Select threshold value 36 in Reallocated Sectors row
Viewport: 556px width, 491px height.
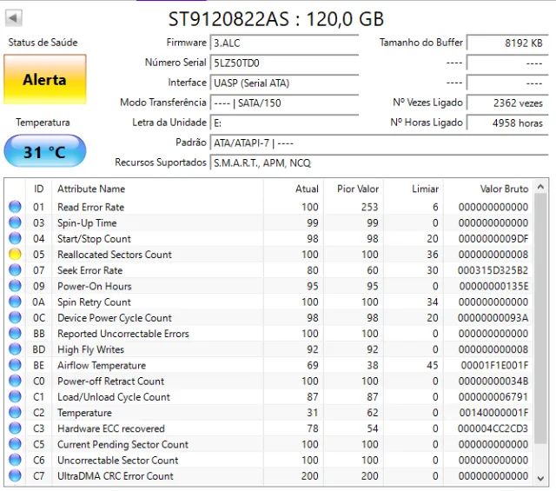click(x=433, y=255)
